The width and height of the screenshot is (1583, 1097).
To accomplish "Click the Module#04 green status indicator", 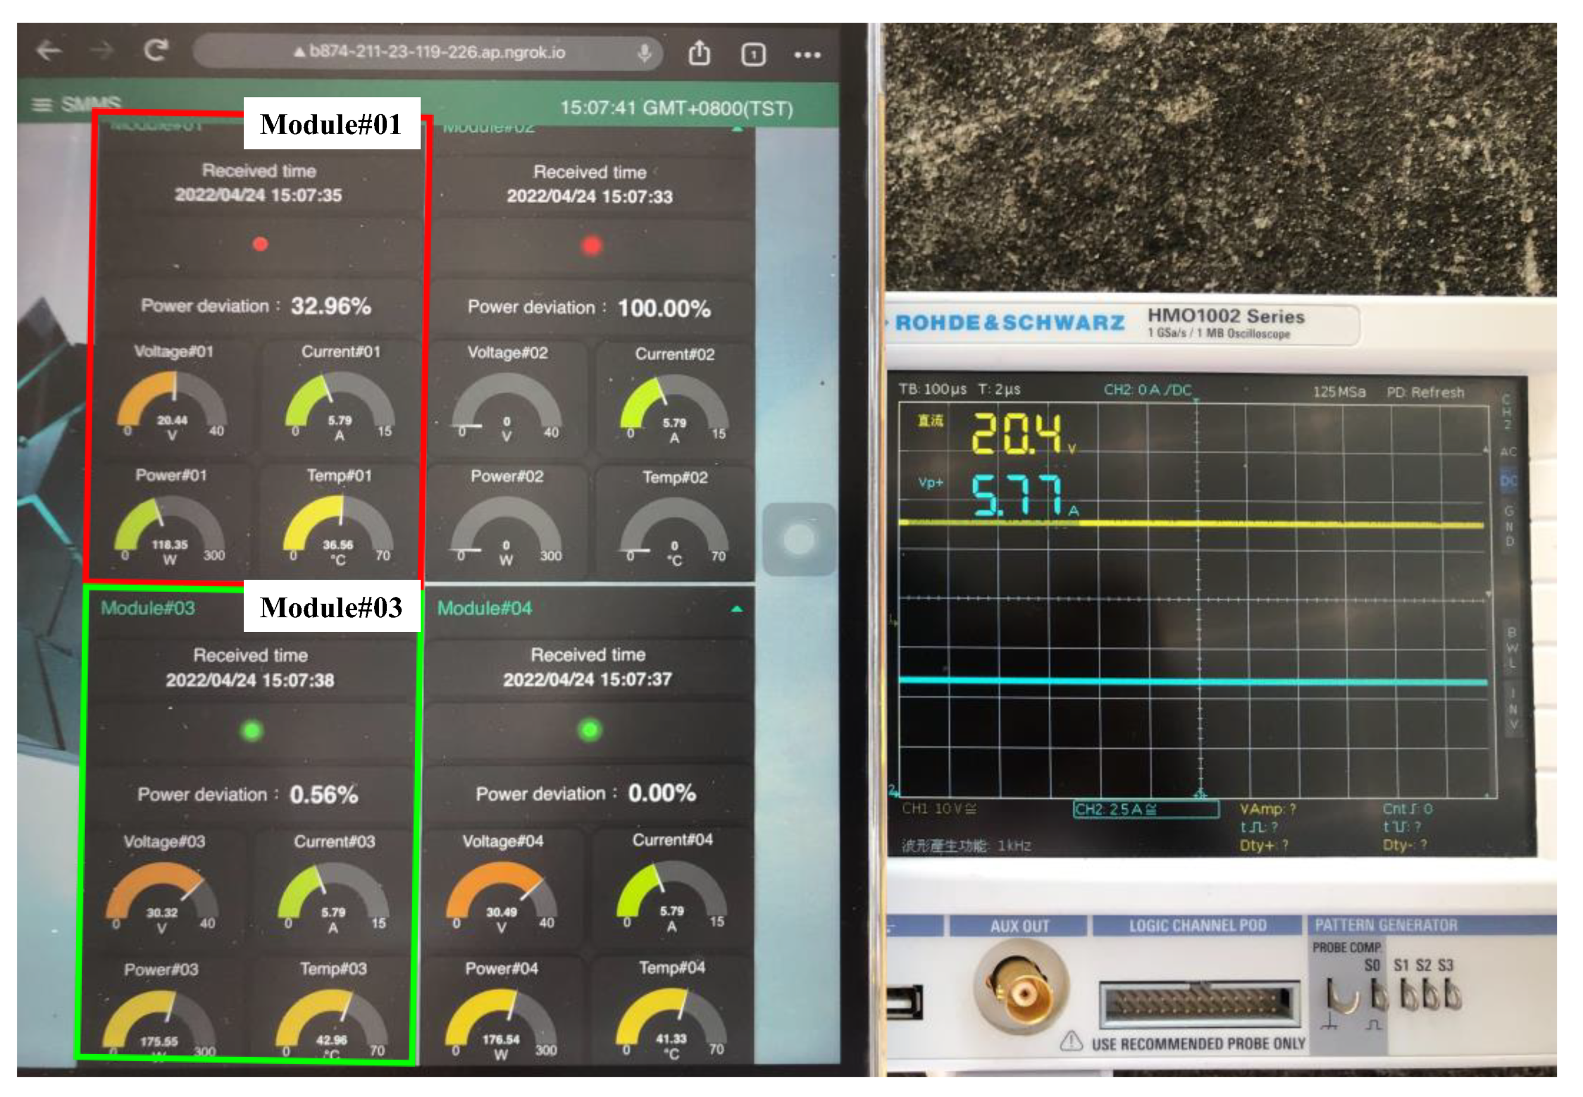I will pyautogui.click(x=589, y=730).
